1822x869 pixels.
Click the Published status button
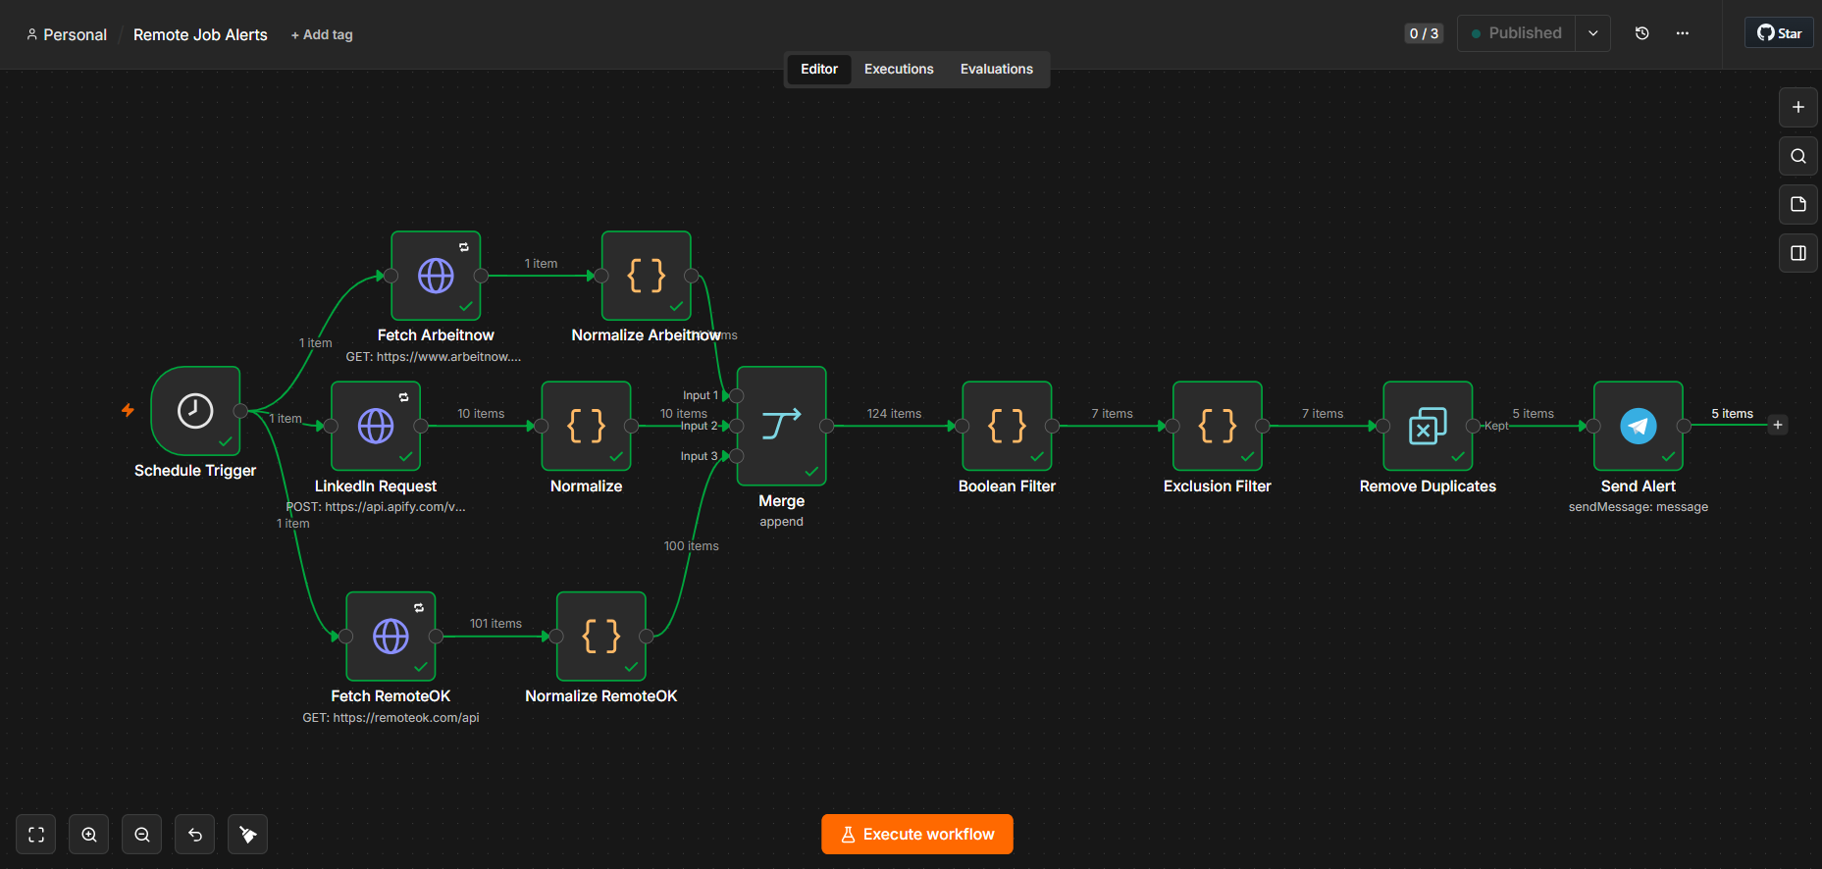1517,33
